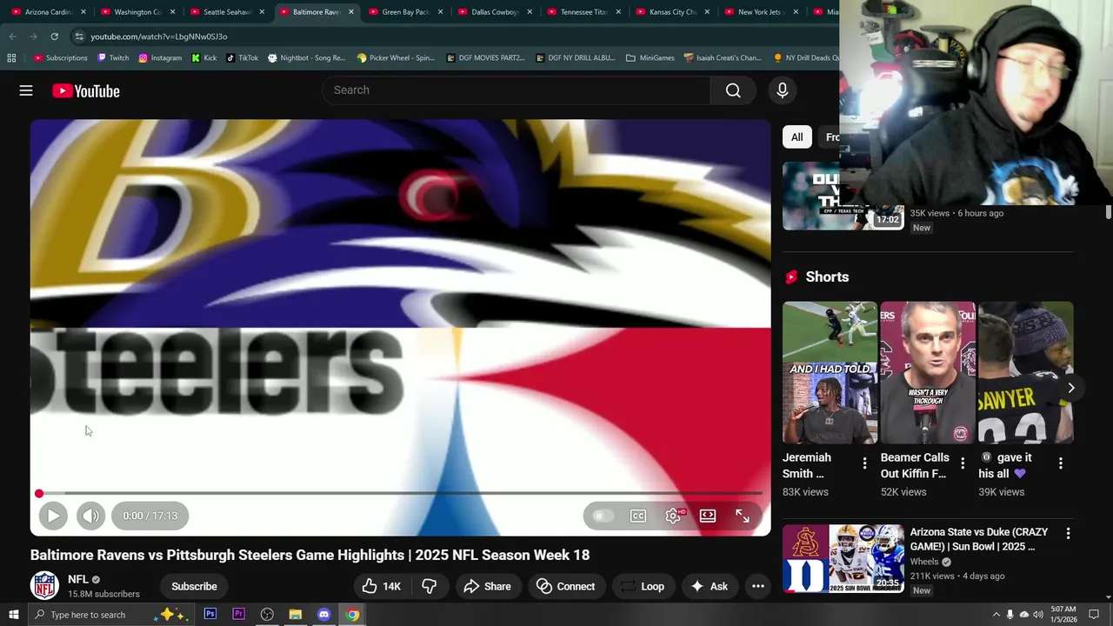Show the next Shorts with the arrow

pos(1070,388)
